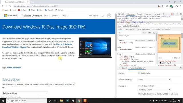The image size is (183, 103).
Task: Activate the DevTools inspect element picker
Action: coord(119,14)
